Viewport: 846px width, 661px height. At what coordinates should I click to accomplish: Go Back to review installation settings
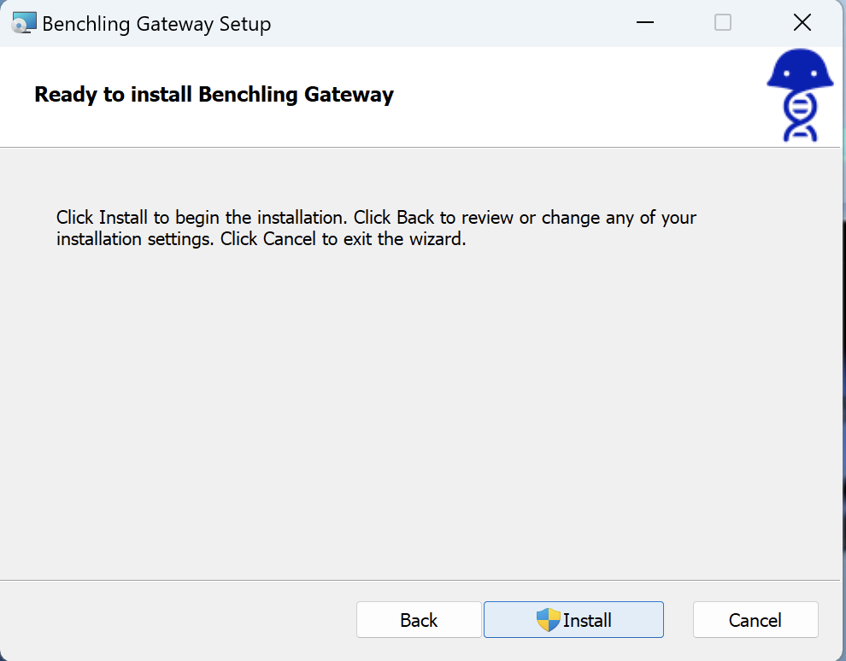(x=419, y=619)
